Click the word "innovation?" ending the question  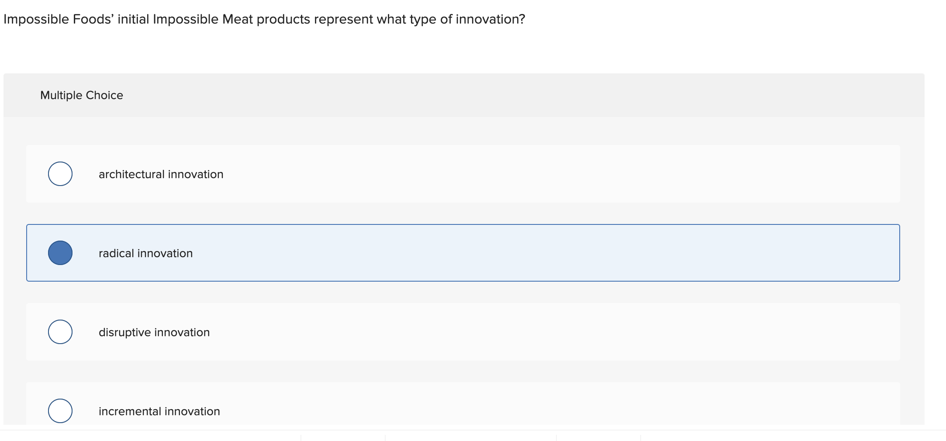[490, 19]
